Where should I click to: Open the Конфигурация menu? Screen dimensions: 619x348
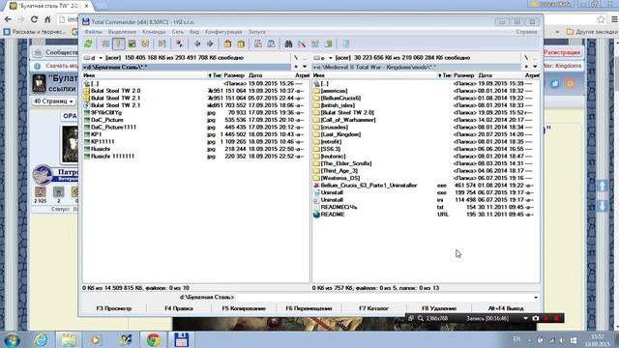223,32
